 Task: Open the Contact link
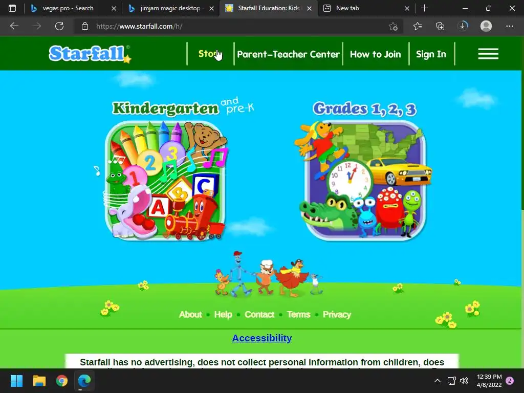259,315
